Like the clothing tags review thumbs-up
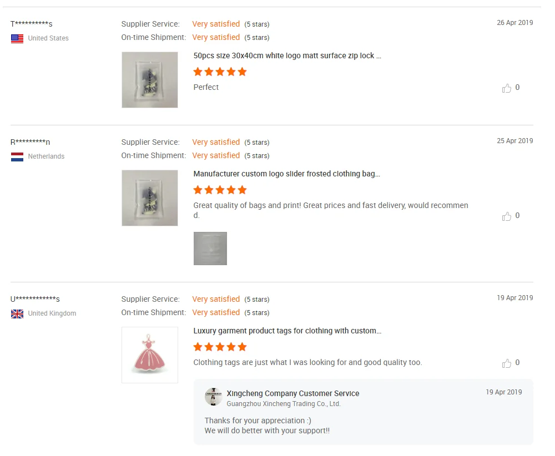Viewport: 555px width, 456px height. pos(507,363)
